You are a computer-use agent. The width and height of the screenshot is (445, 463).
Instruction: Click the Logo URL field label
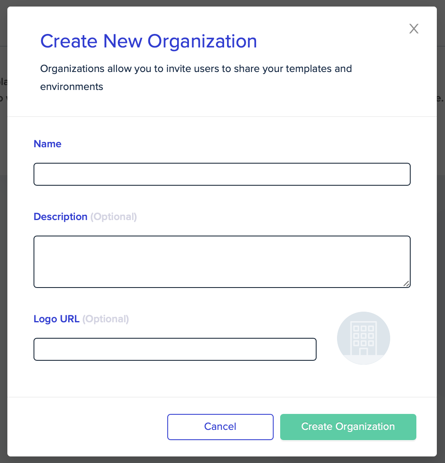(56, 319)
